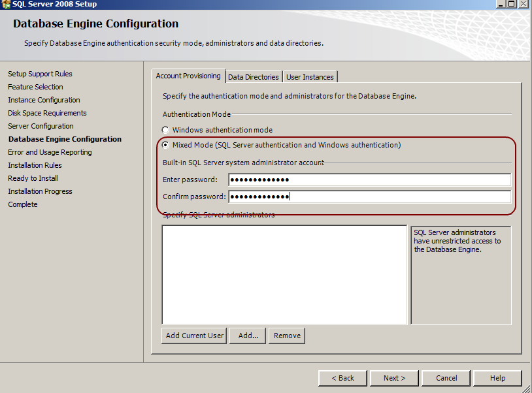Click the Confirm password field
Viewport: 532px width, 393px height.
point(369,196)
